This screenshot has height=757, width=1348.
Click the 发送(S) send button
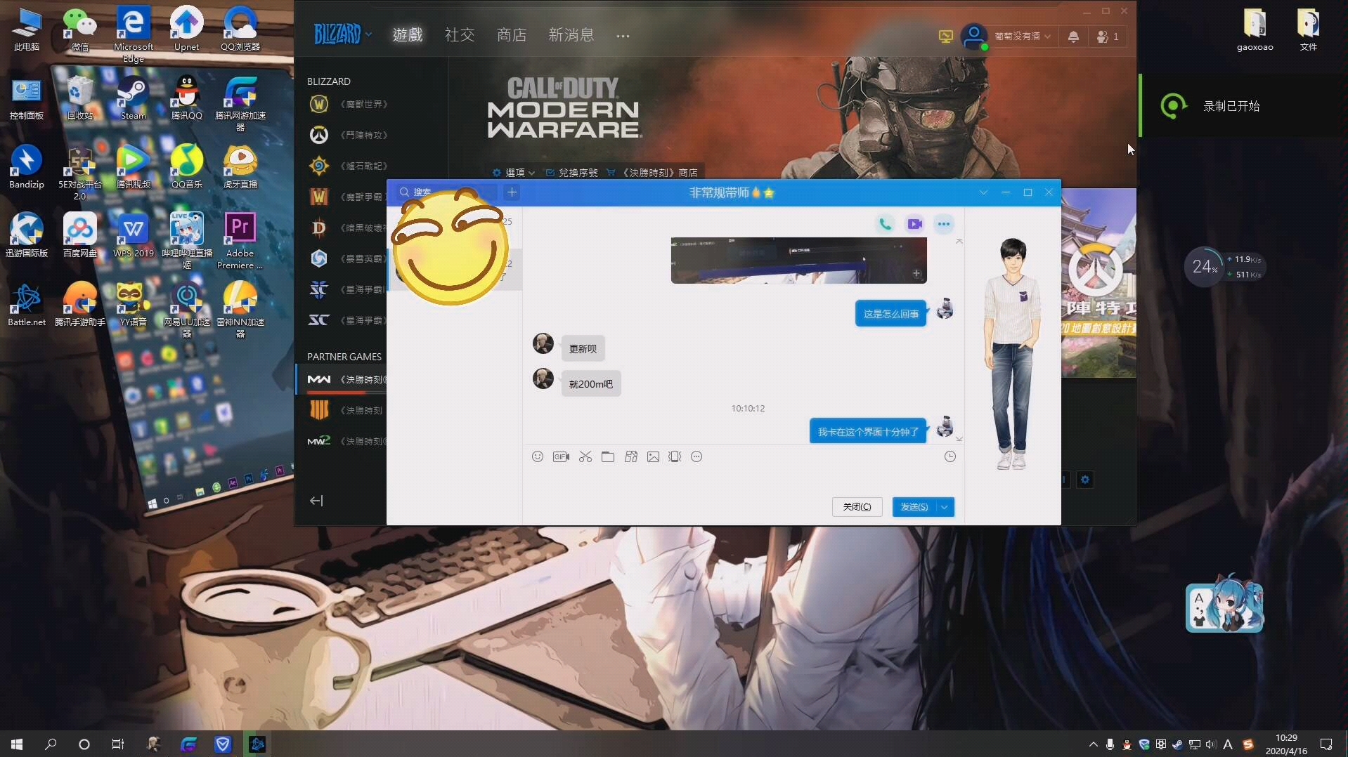click(x=914, y=507)
